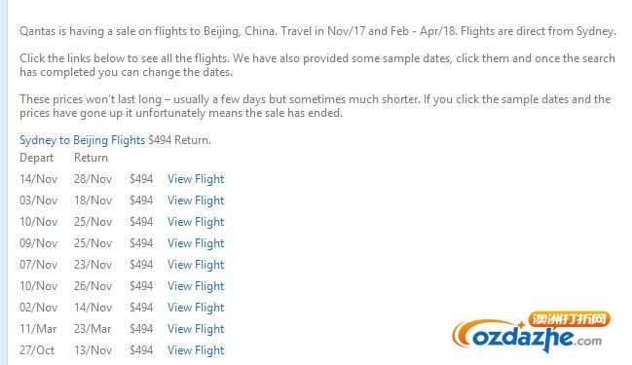Click the Depart column header
This screenshot has height=365, width=632.
(x=36, y=158)
